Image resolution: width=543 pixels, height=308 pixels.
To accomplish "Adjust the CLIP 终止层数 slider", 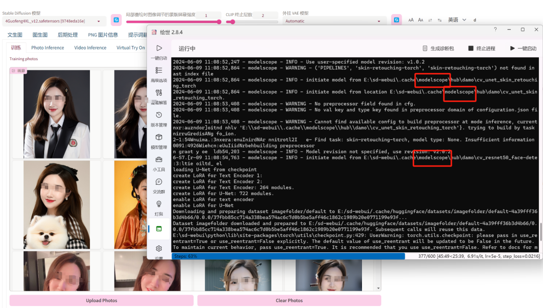I will click(252, 22).
